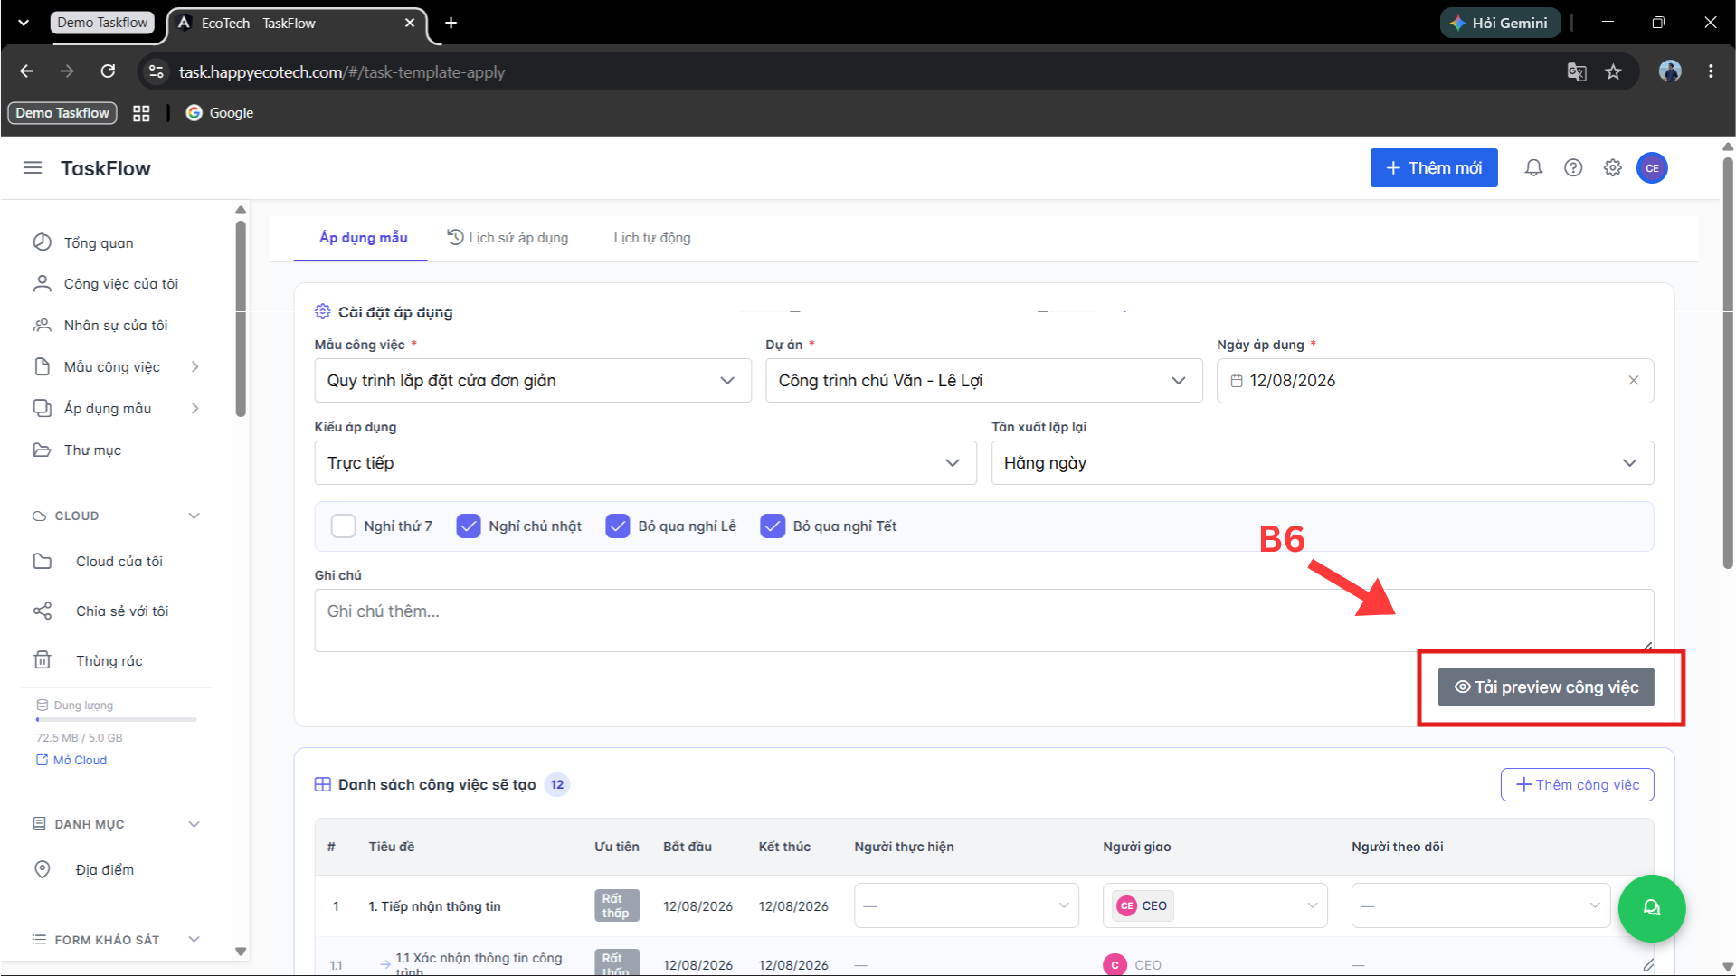
Task: Uncheck Nghỉ chủ nhật
Action: tap(469, 526)
